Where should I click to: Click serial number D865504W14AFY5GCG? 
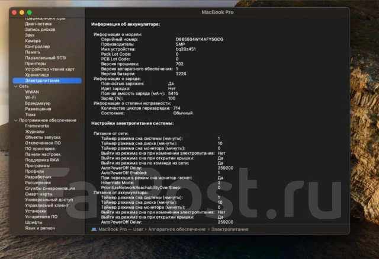point(200,39)
